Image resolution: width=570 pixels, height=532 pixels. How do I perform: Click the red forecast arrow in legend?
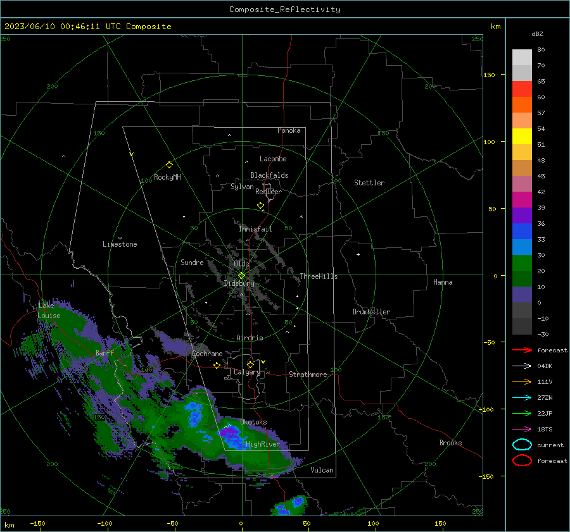click(522, 350)
